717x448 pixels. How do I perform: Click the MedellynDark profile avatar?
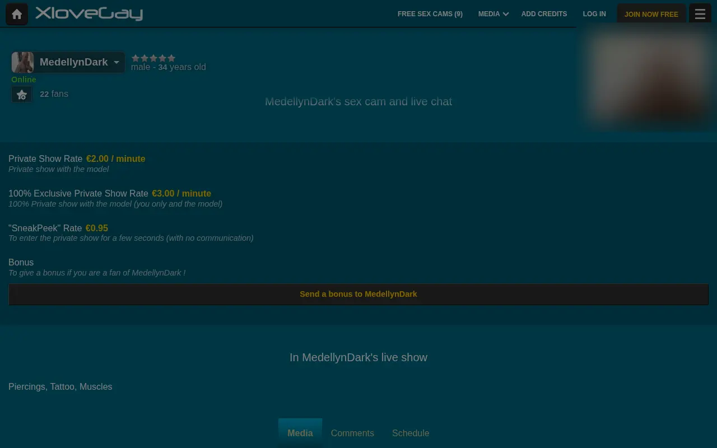pyautogui.click(x=23, y=62)
